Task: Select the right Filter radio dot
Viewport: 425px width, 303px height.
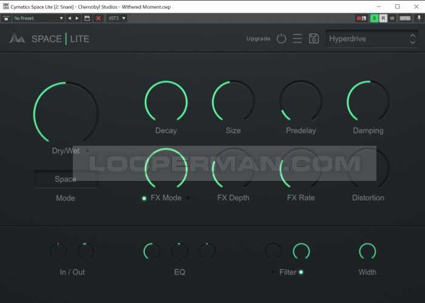Action: (301, 272)
